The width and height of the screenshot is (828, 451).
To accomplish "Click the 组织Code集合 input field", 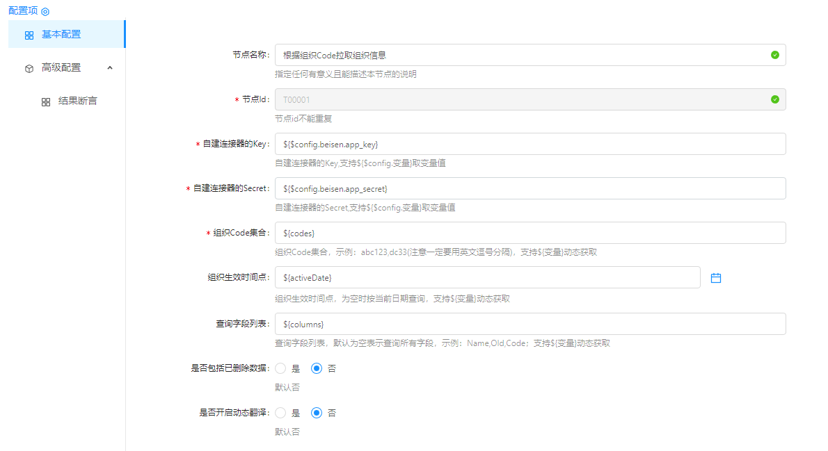I will pyautogui.click(x=529, y=233).
